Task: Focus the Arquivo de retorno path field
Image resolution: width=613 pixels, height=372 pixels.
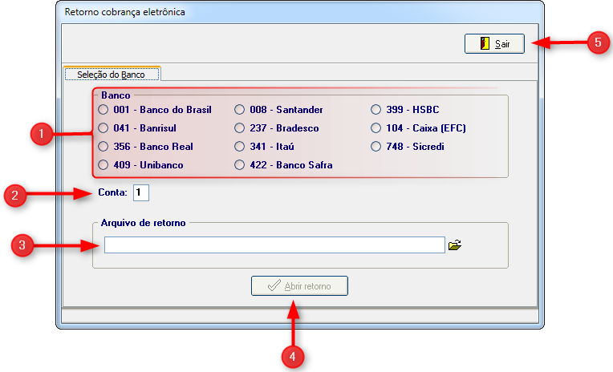Action: tap(274, 245)
